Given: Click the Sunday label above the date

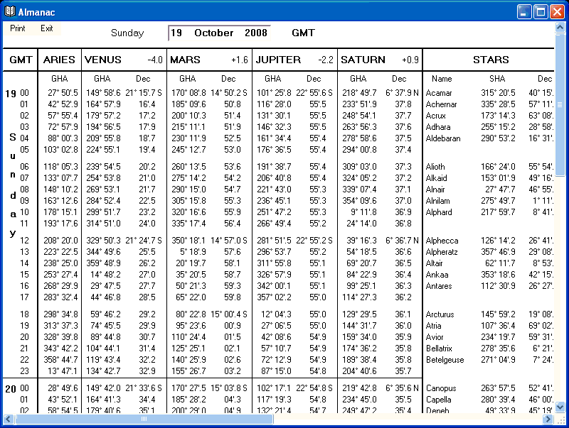Looking at the screenshot, I should coord(127,33).
